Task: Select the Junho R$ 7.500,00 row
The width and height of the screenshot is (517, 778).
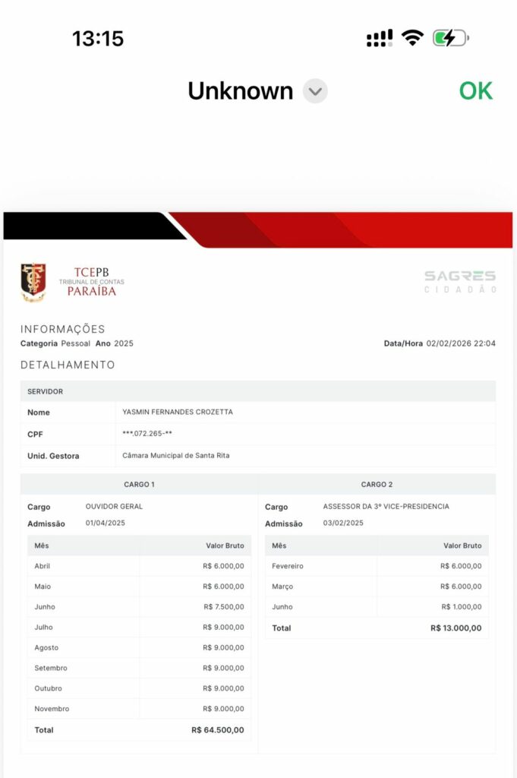Action: coord(139,607)
